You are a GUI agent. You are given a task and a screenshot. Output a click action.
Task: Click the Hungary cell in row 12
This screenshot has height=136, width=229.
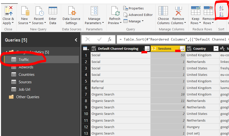tap(202, 127)
